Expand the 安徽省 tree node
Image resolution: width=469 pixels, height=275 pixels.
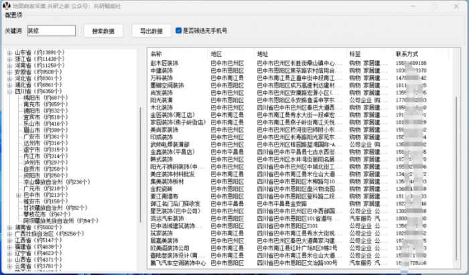click(9, 72)
